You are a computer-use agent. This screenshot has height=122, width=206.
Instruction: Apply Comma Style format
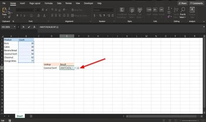[104, 16]
